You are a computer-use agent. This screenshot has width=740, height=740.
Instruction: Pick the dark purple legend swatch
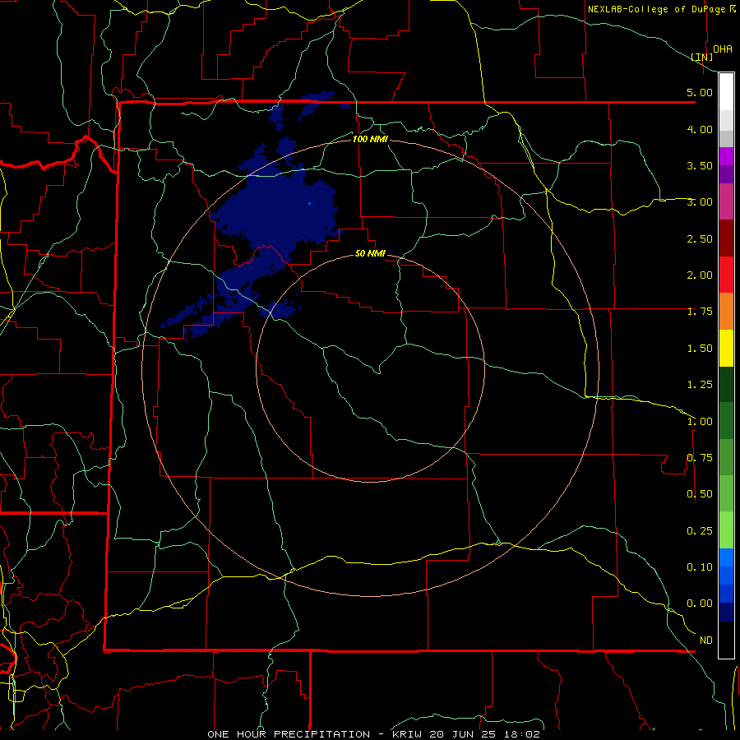tap(726, 174)
